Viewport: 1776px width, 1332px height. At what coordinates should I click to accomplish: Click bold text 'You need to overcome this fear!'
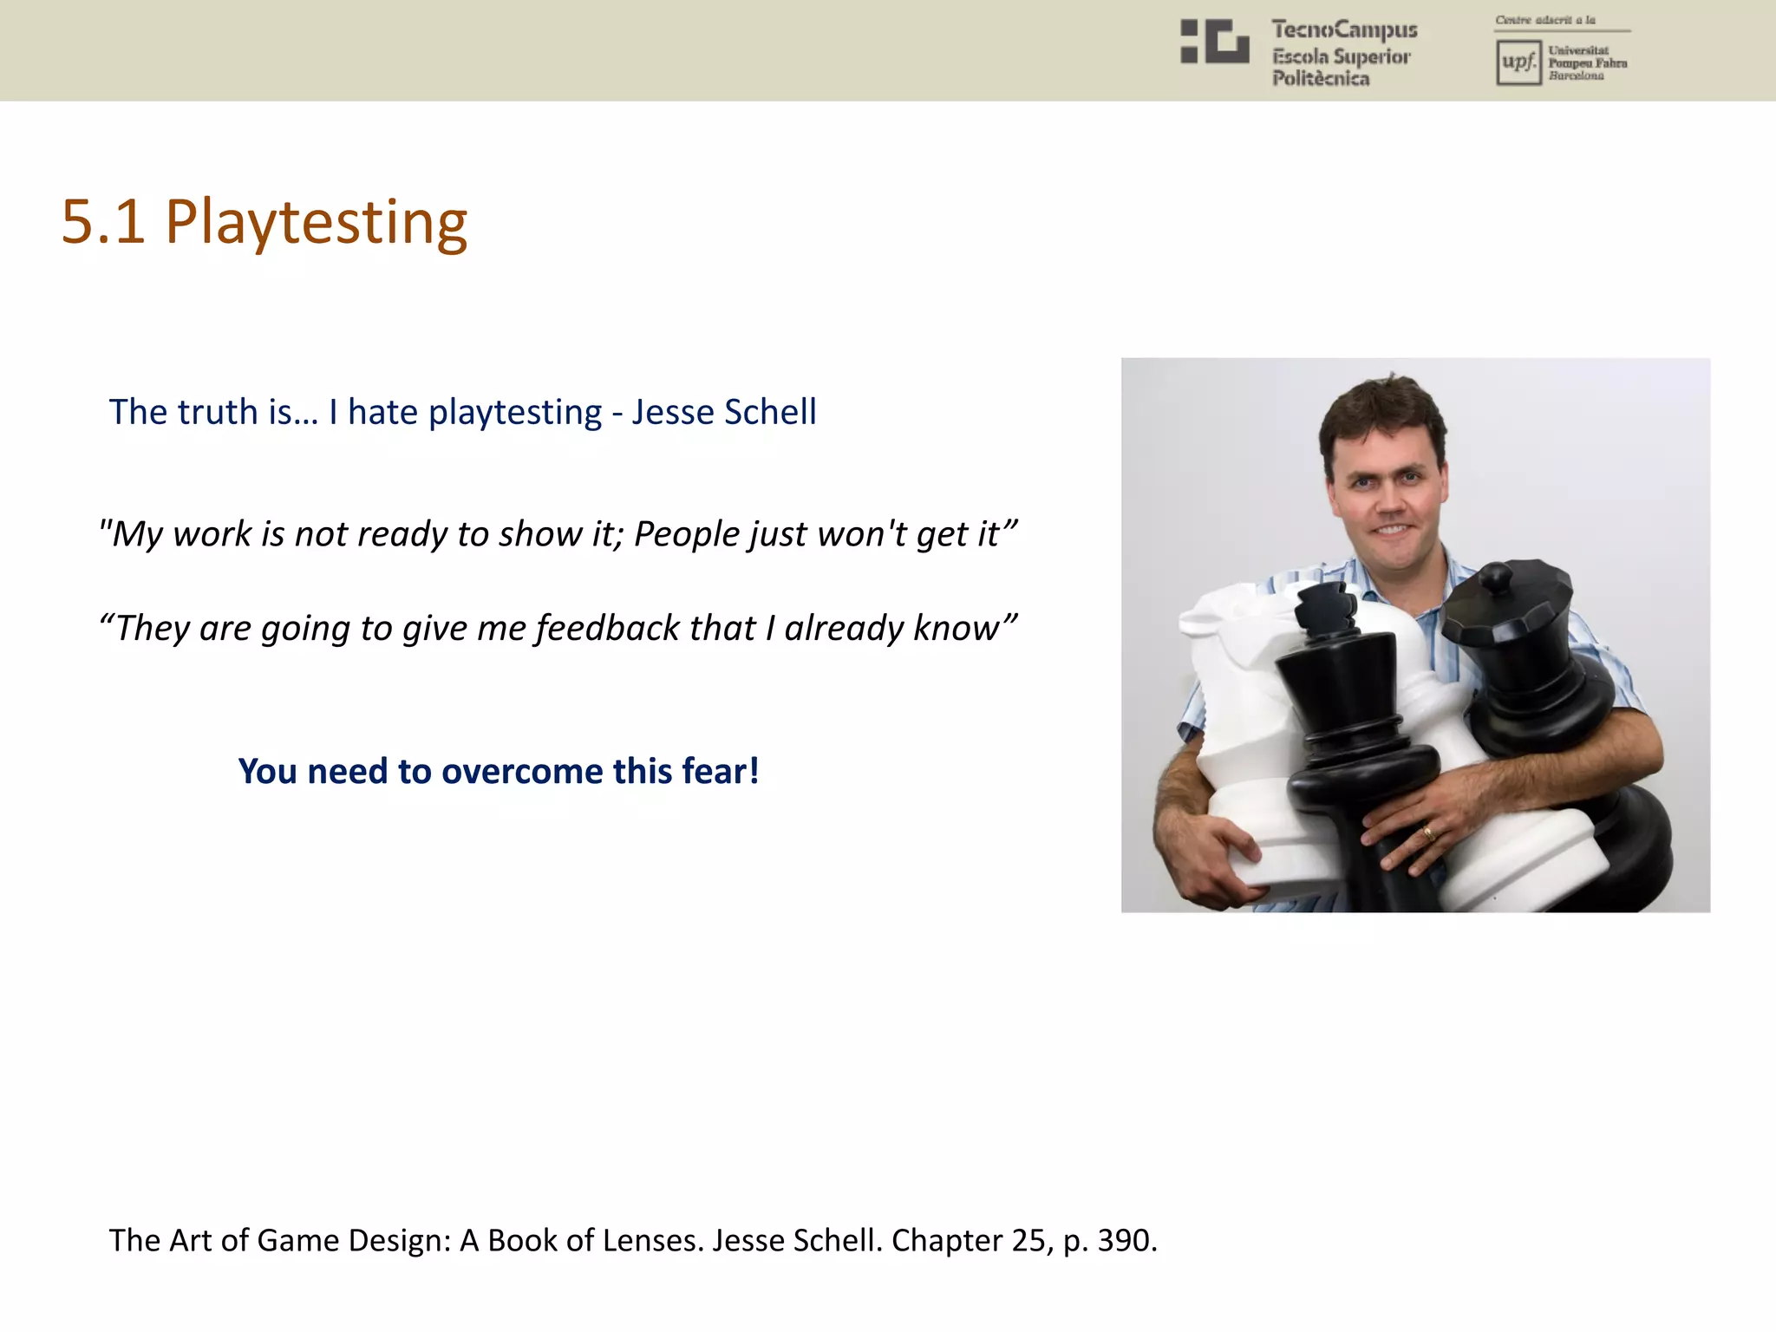coord(499,771)
